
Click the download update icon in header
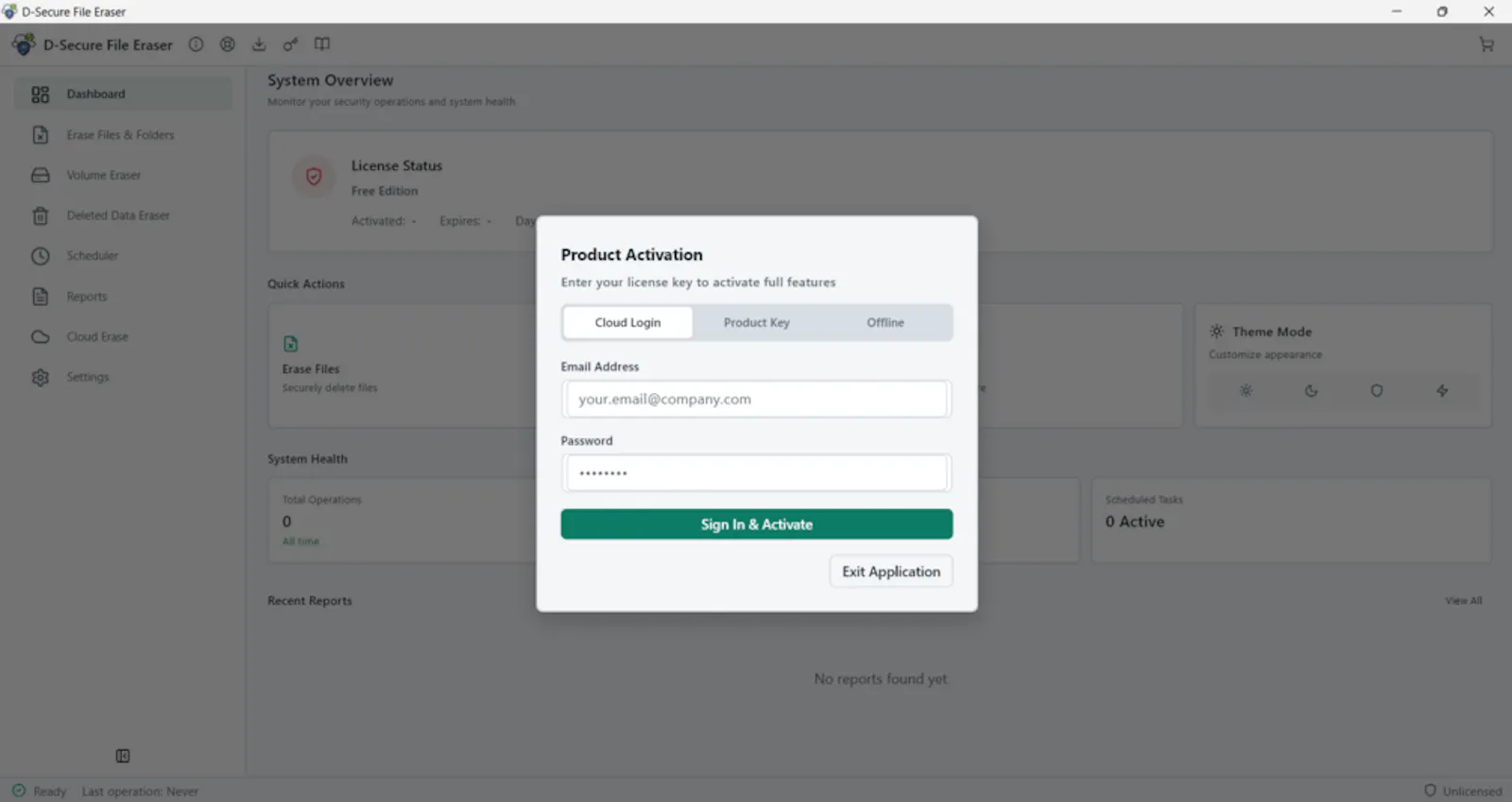[259, 44]
